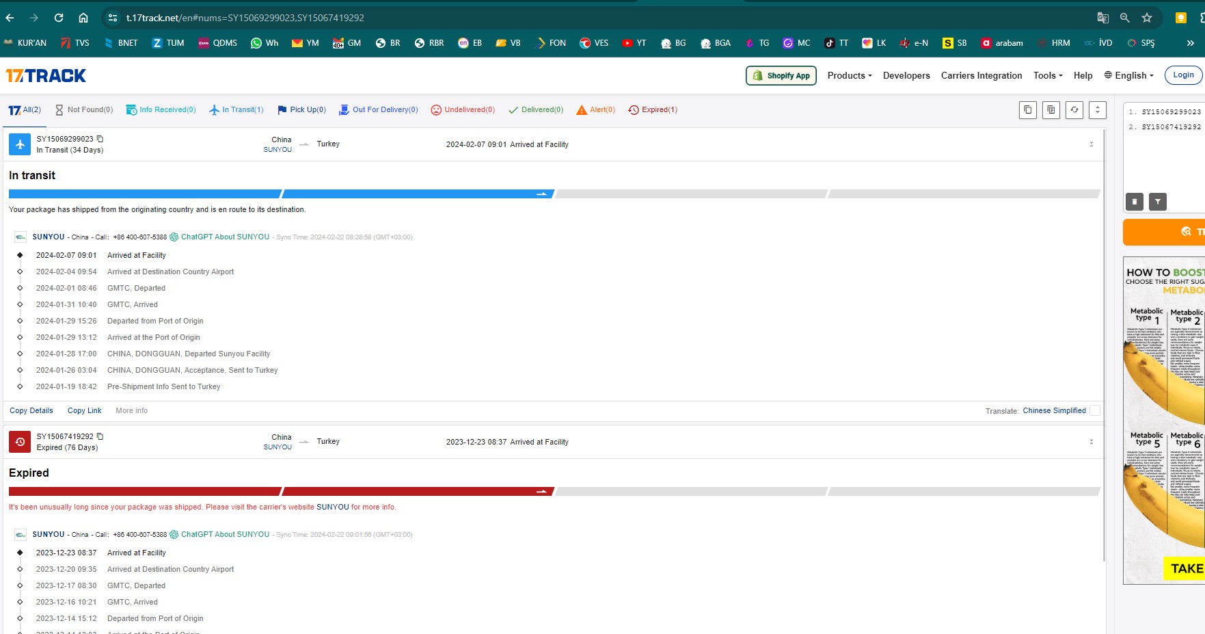Click the filter numbers funnel icon
The image size is (1205, 634).
coord(1157,202)
